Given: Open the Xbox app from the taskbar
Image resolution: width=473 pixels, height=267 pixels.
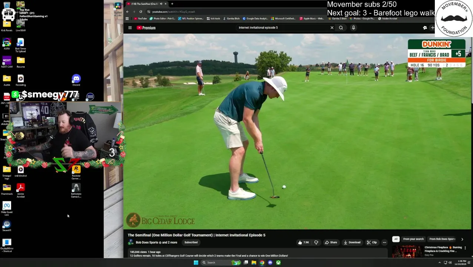Looking at the screenshot, I should pos(278,263).
